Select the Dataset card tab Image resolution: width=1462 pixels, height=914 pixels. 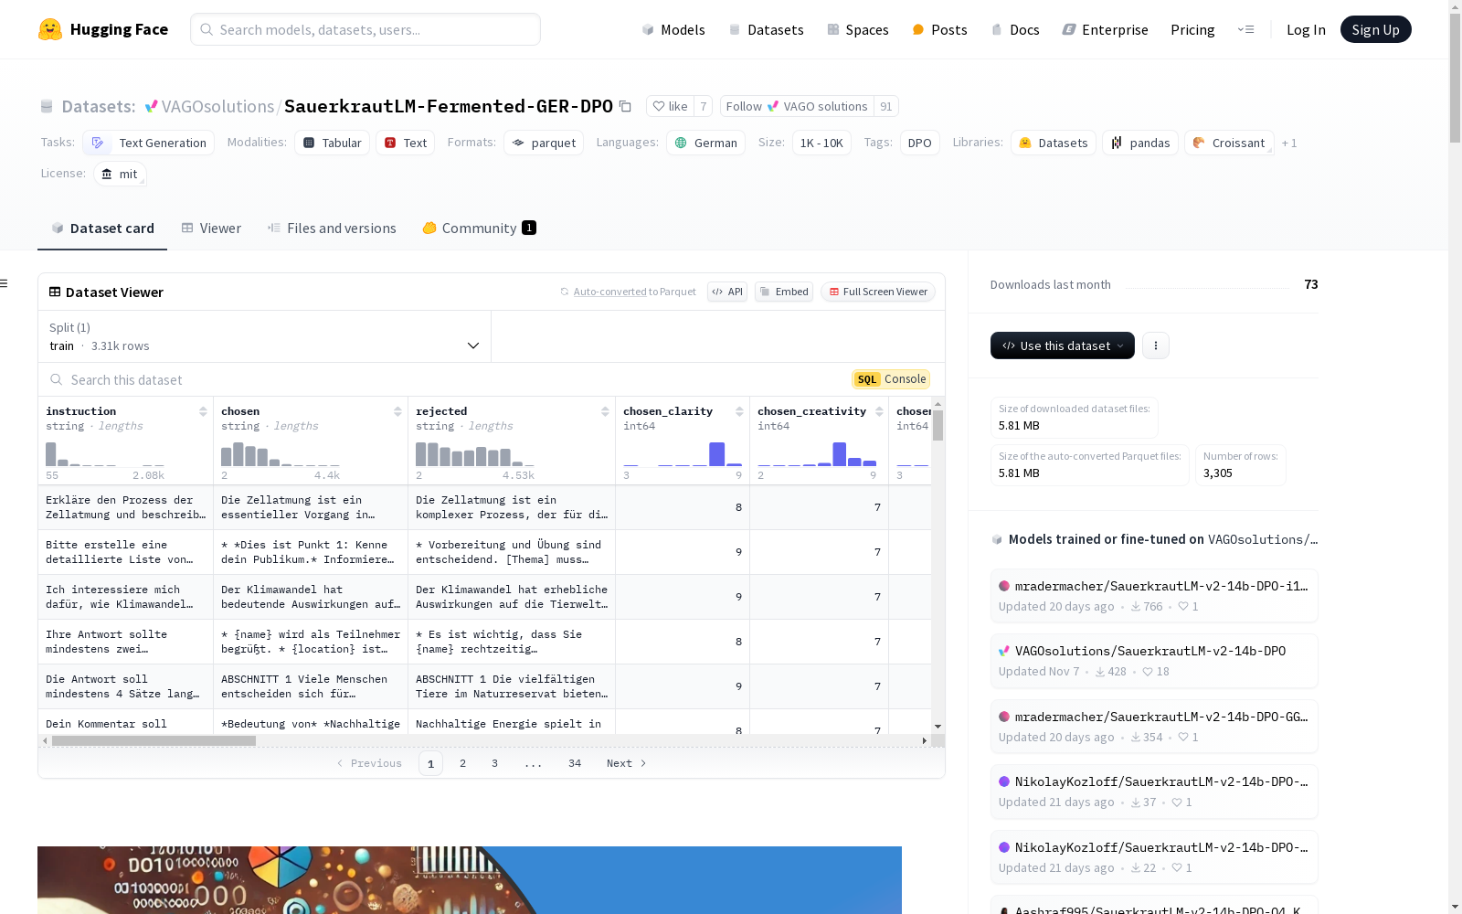(x=102, y=228)
